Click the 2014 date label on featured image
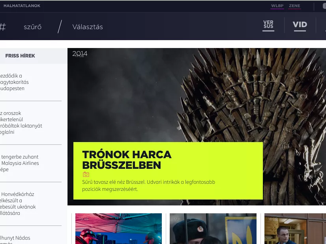The height and width of the screenshot is (244, 326). coord(80,54)
